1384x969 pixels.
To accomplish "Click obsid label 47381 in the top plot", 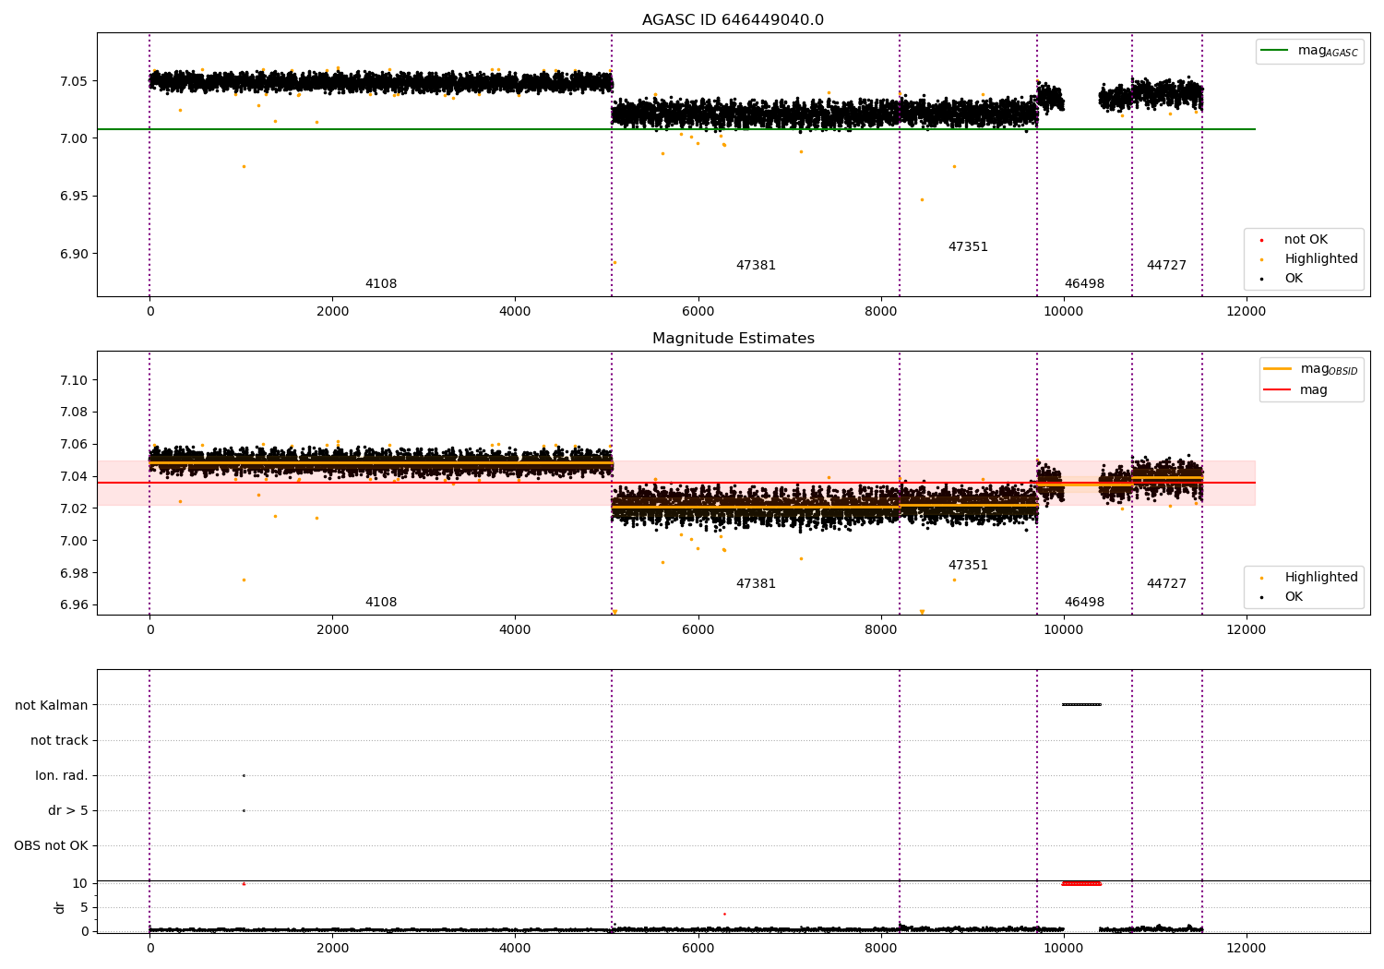I will (756, 266).
